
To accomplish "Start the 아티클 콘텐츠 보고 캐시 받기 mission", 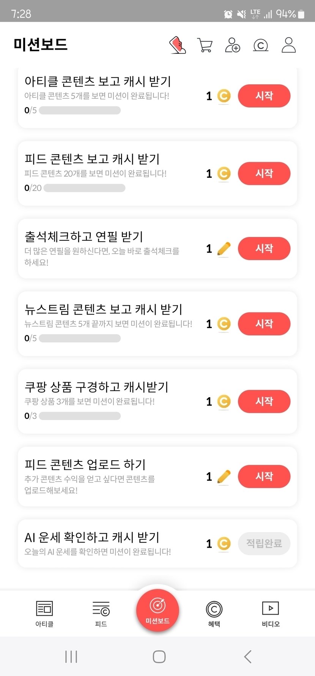I will 264,96.
